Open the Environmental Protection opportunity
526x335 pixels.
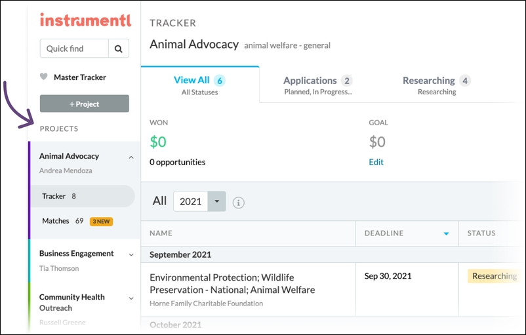(232, 283)
